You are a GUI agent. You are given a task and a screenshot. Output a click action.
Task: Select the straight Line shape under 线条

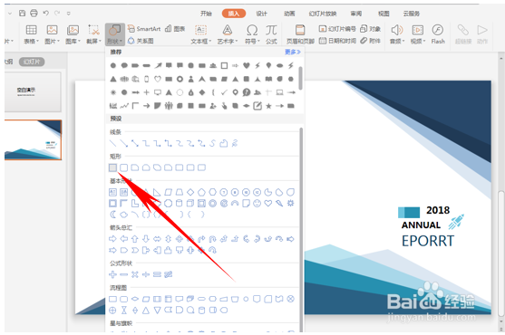tap(112, 143)
